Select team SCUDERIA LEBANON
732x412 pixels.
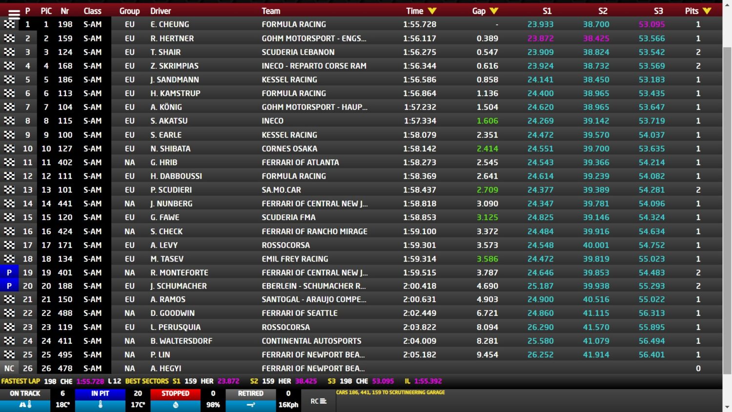click(x=298, y=52)
